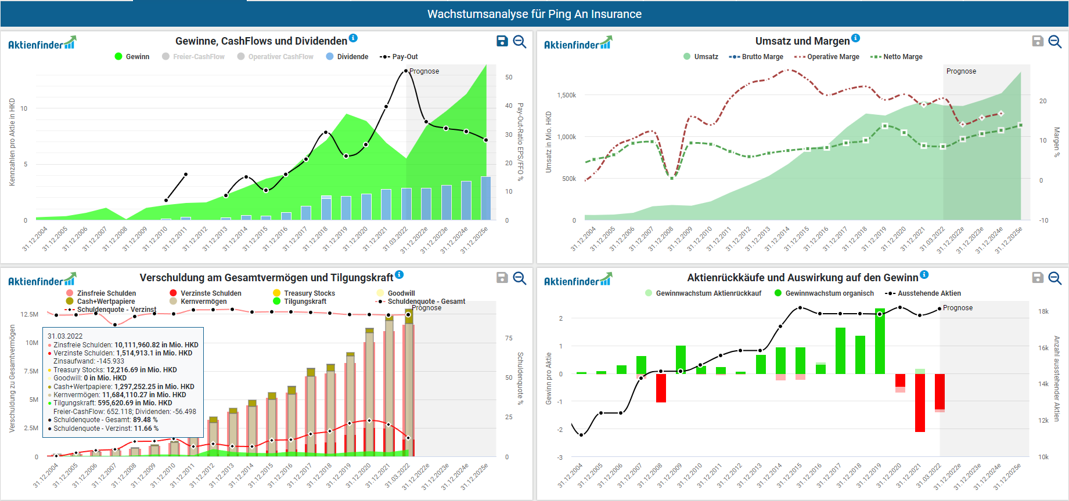The height and width of the screenshot is (501, 1069).
Task: Open info icon next to Gewinne, CashFlows title
Action: (353, 38)
